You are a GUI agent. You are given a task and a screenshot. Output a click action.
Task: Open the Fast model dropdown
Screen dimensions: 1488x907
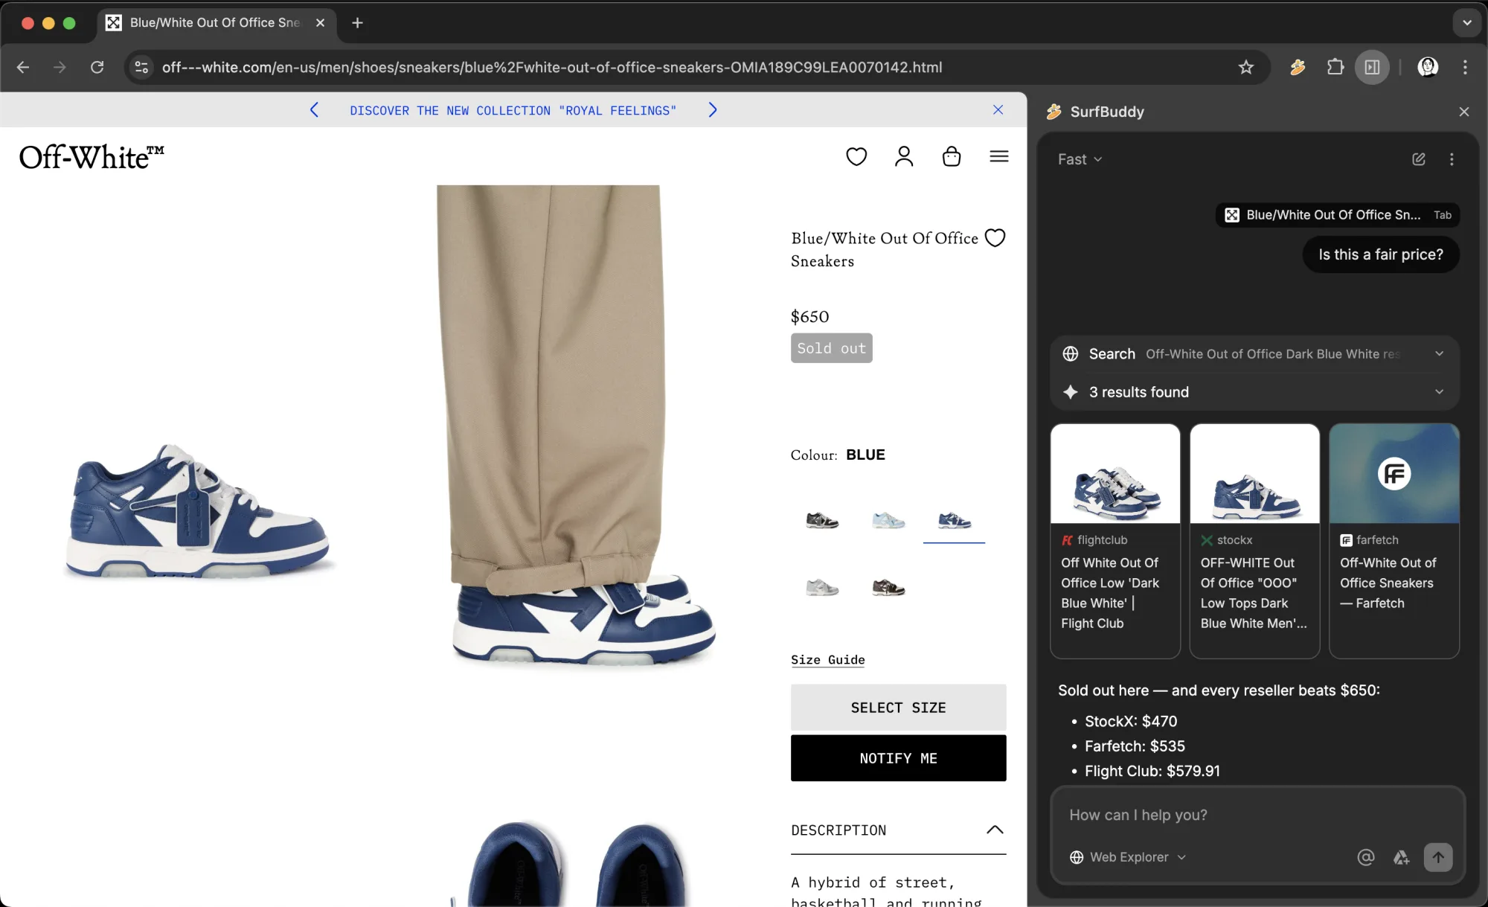(x=1080, y=159)
